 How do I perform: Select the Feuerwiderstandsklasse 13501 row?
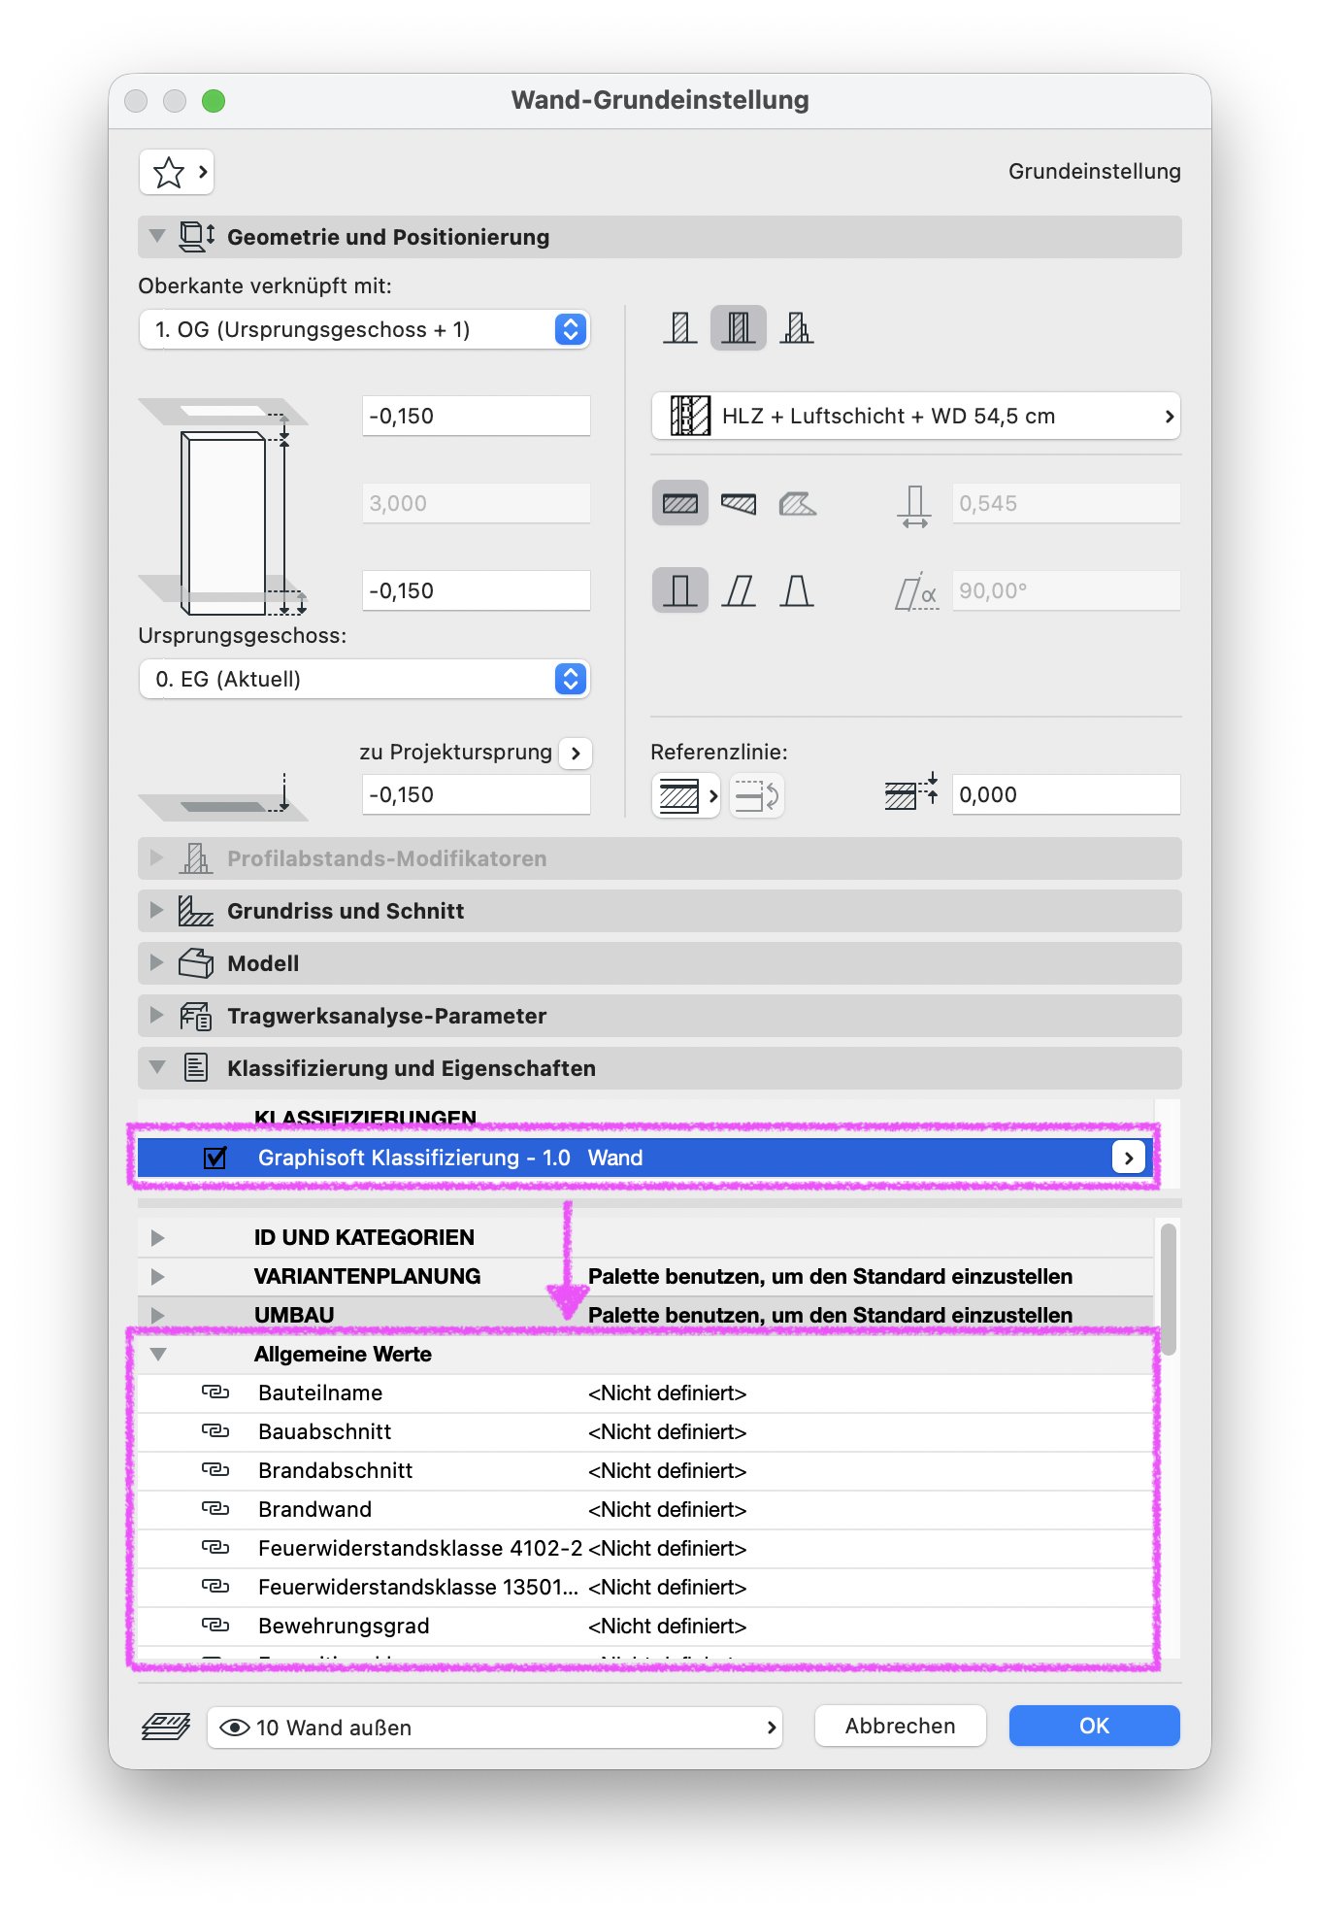(x=645, y=1587)
